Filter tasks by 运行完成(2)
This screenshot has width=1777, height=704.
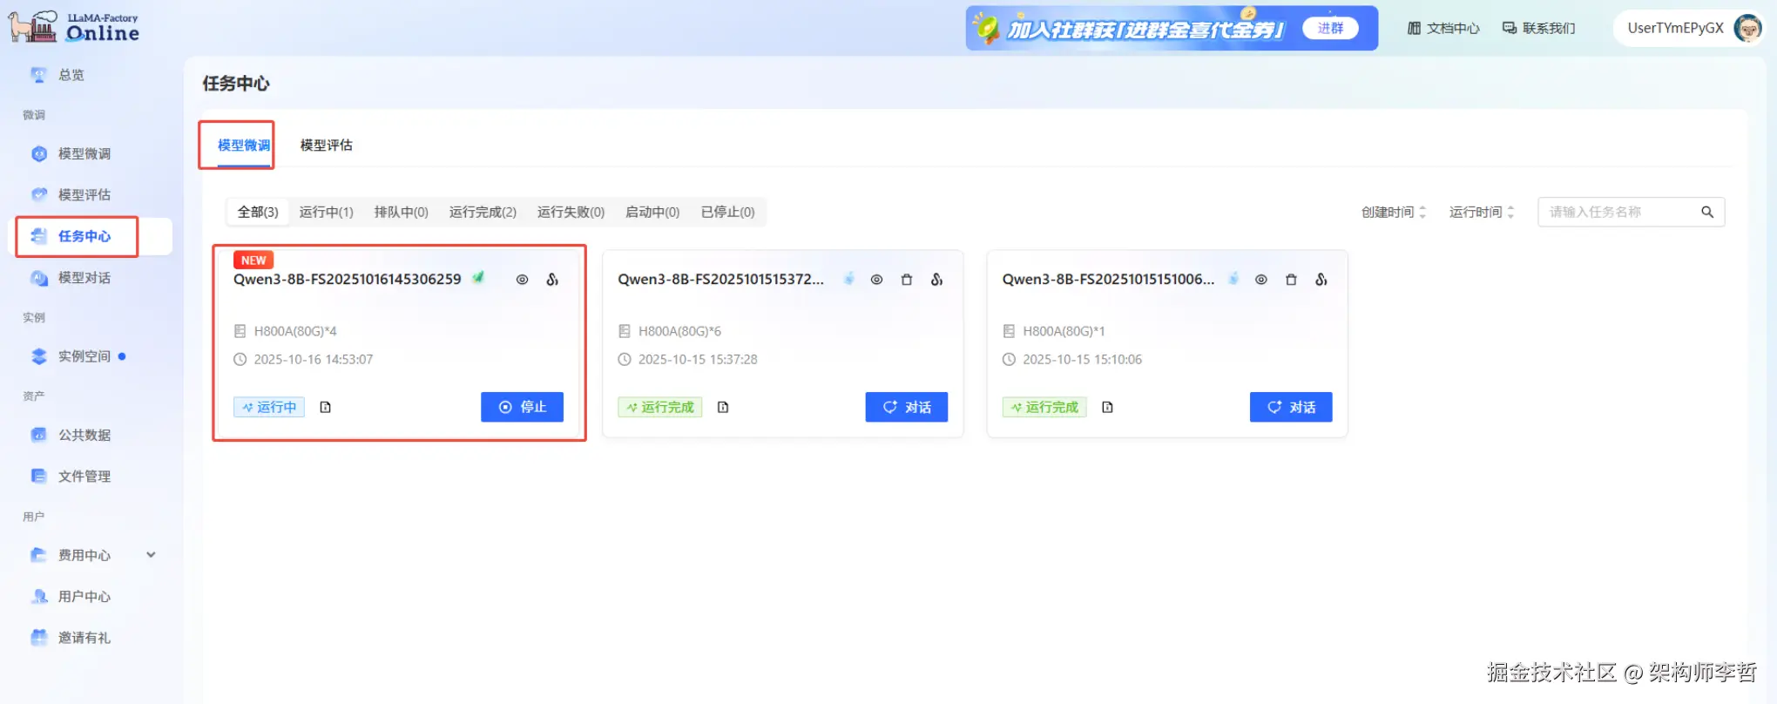(483, 212)
